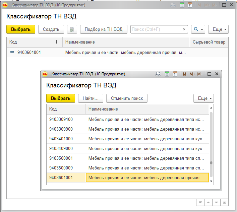Open the calendar icon in the inner window
Viewport: 237px width, 212px height.
click(x=175, y=74)
